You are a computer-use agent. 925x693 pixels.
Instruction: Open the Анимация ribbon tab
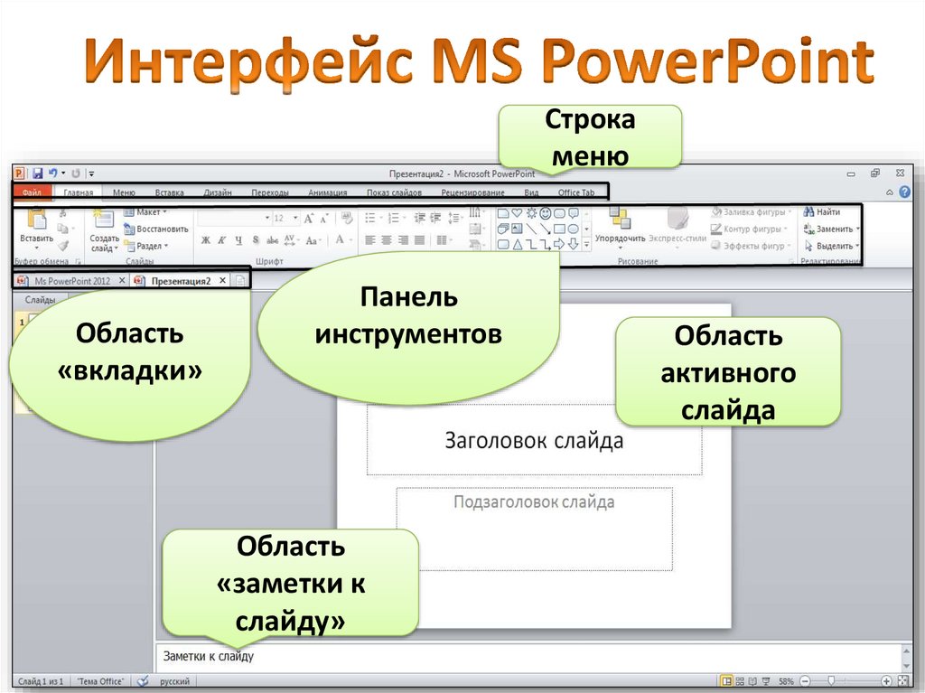coord(327,192)
